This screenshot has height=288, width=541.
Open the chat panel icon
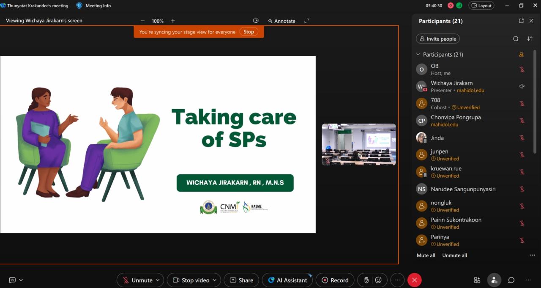511,280
